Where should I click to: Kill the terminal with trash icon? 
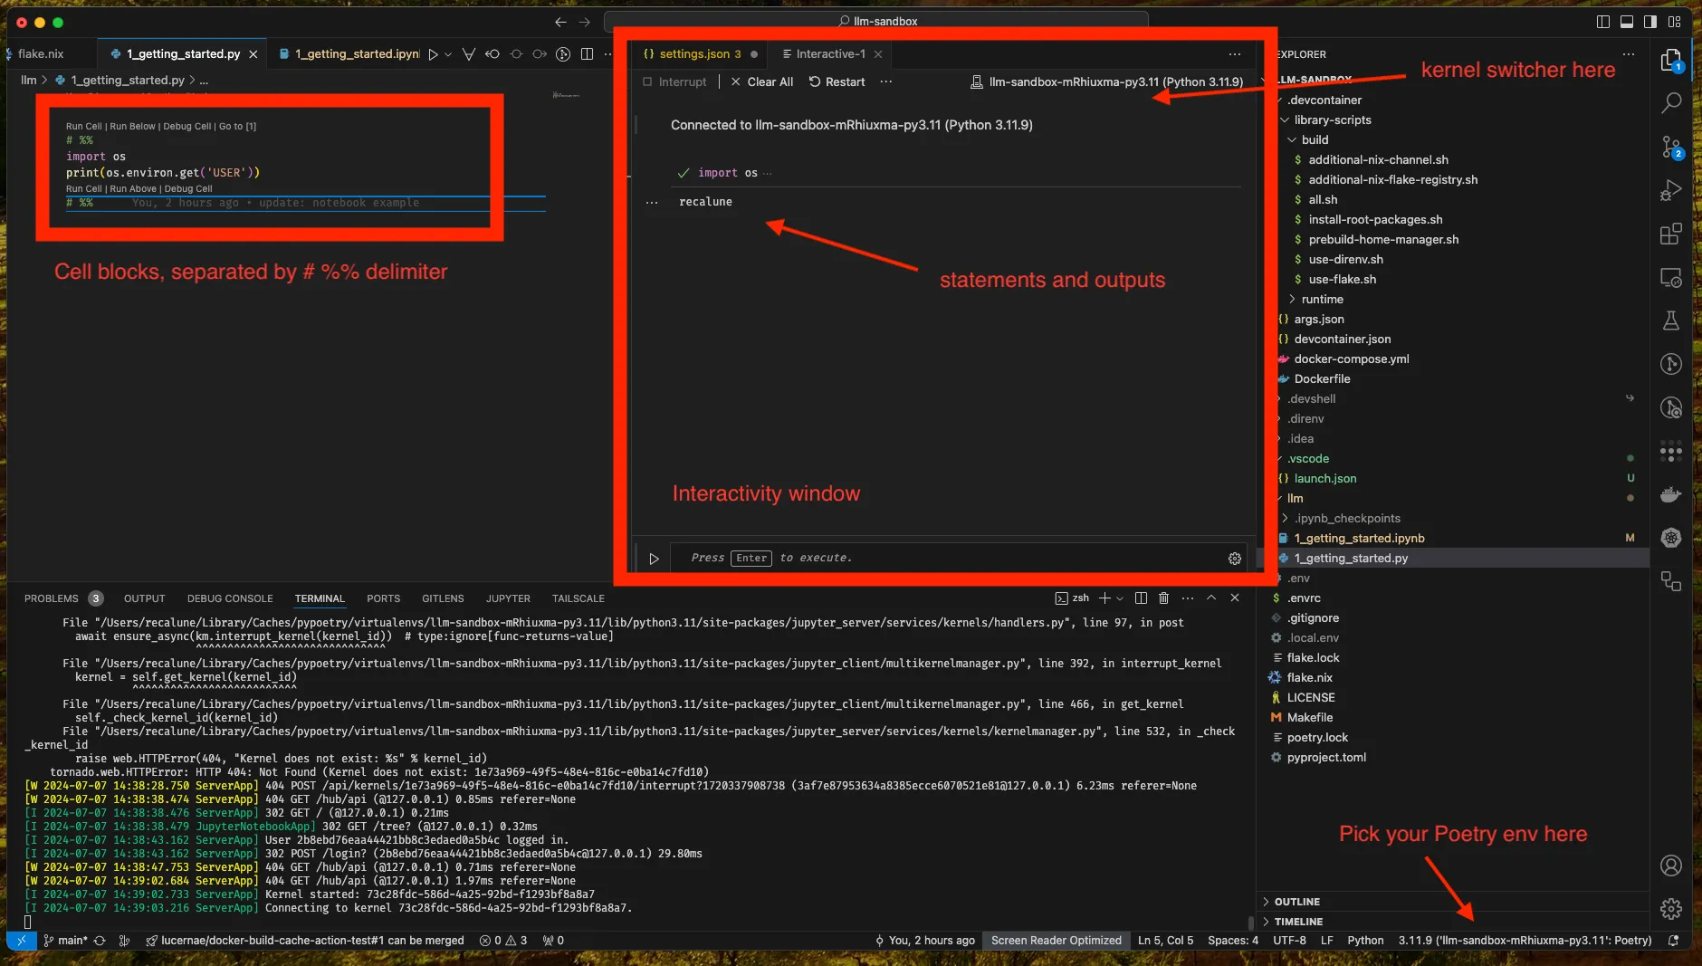click(x=1164, y=598)
